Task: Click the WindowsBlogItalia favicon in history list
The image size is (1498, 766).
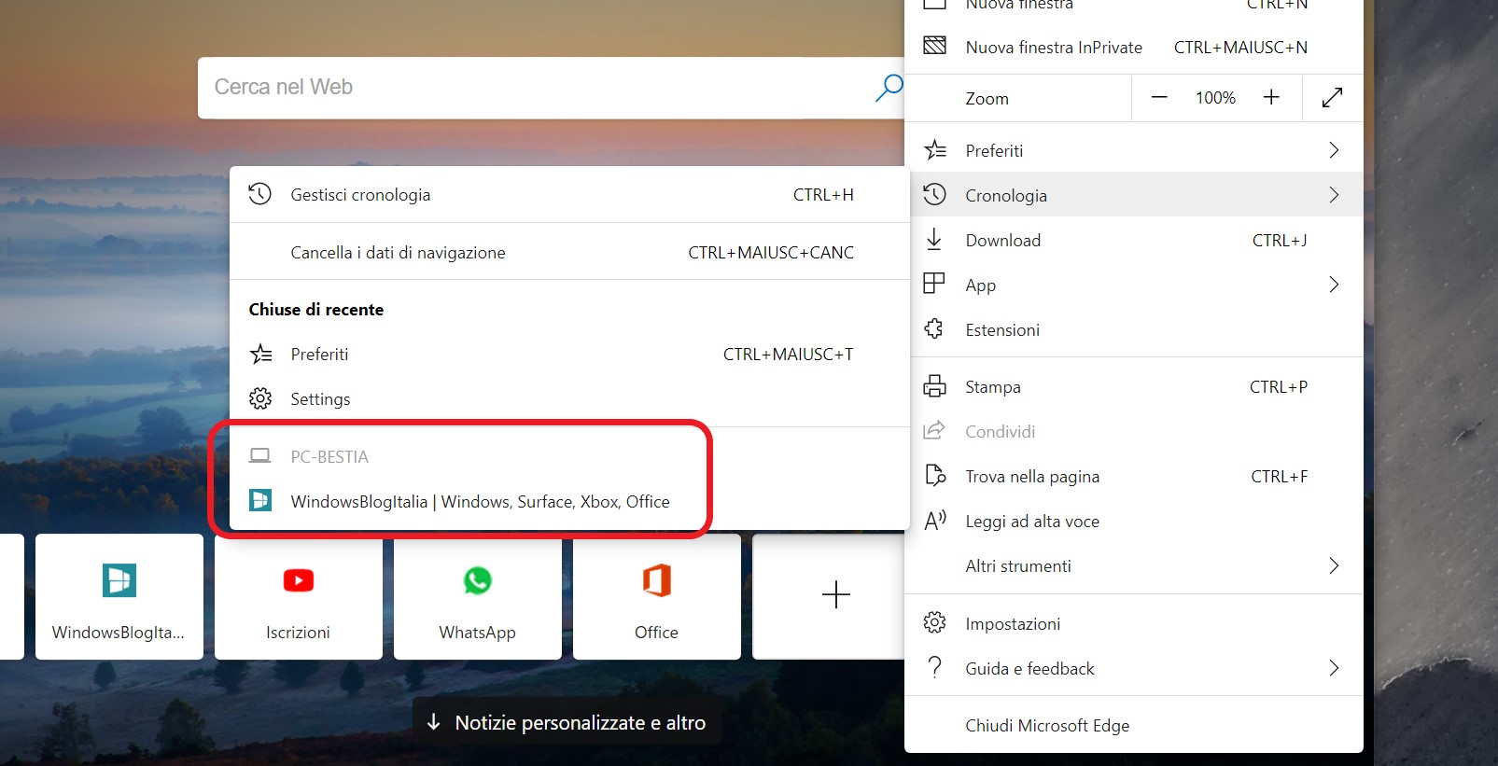Action: [260, 501]
